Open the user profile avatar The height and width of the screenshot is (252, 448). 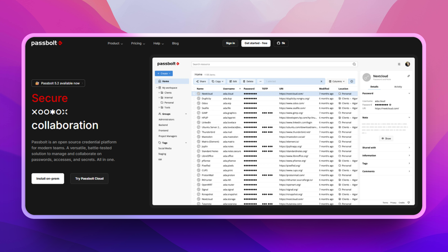(x=407, y=64)
